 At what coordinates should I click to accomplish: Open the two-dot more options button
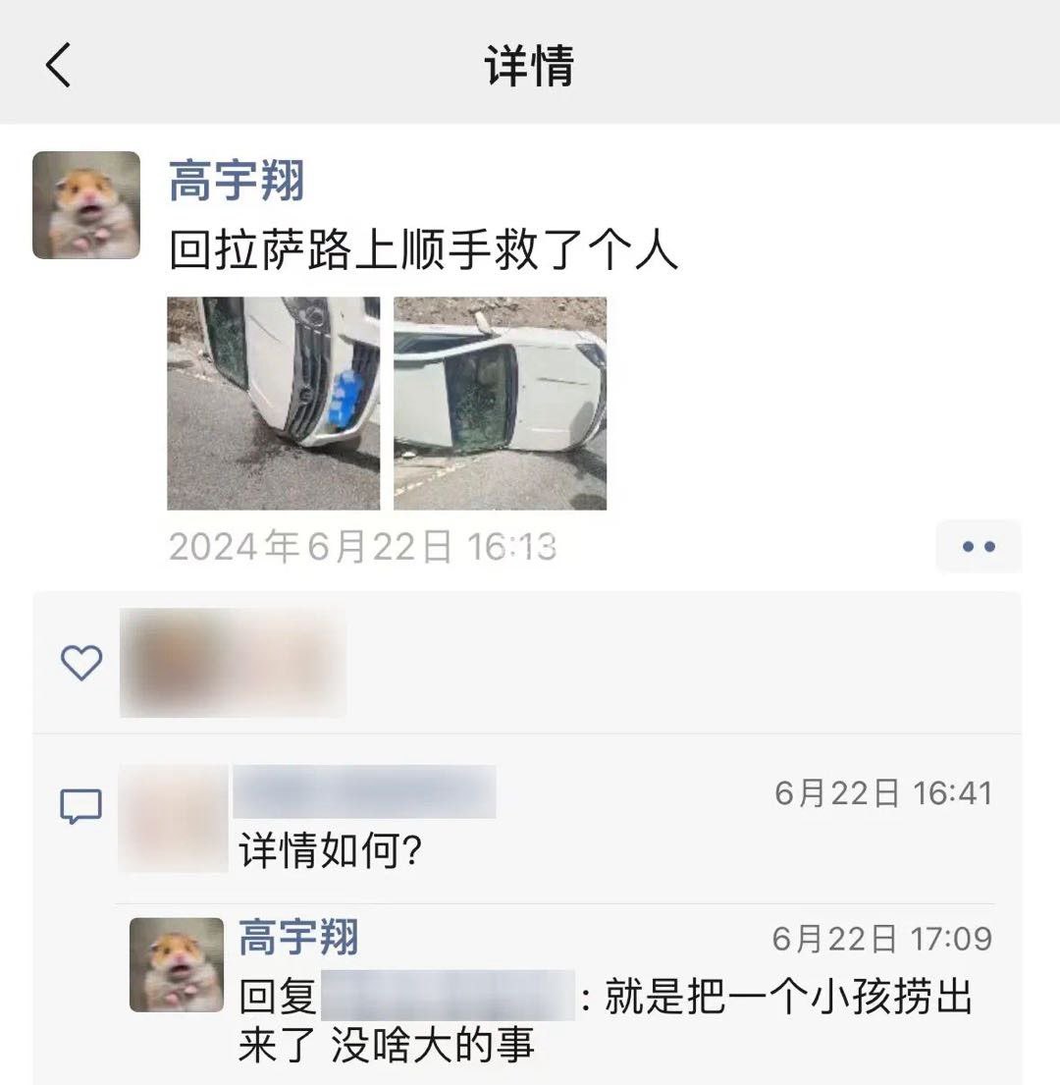click(x=979, y=546)
